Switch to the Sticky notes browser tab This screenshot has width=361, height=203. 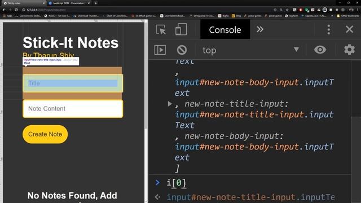coord(23,3)
